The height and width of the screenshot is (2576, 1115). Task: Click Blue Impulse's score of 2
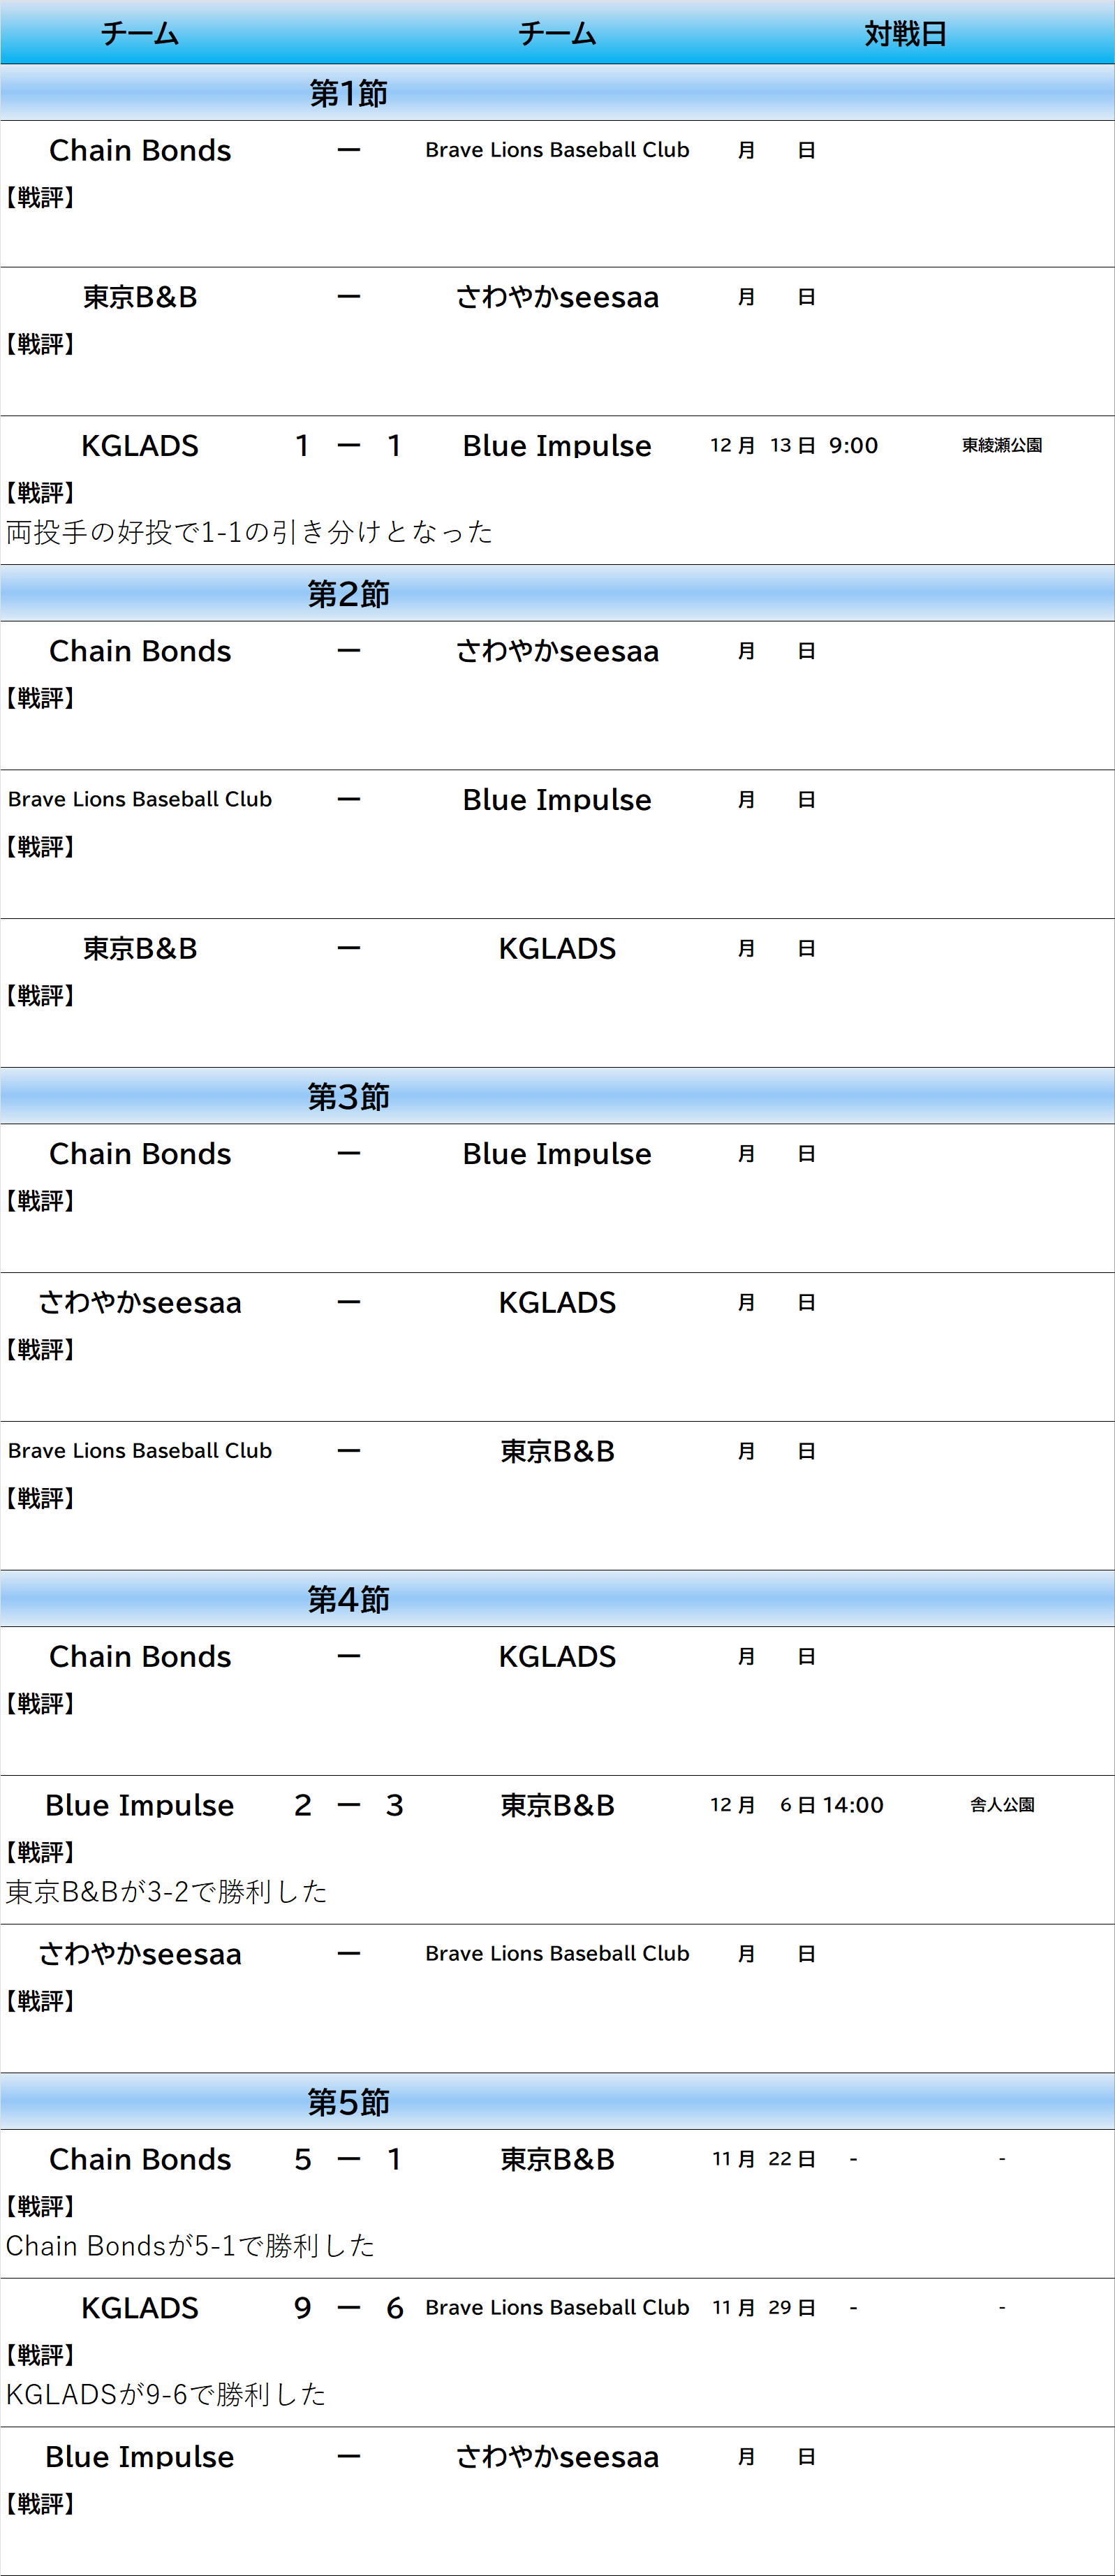pyautogui.click(x=302, y=1805)
